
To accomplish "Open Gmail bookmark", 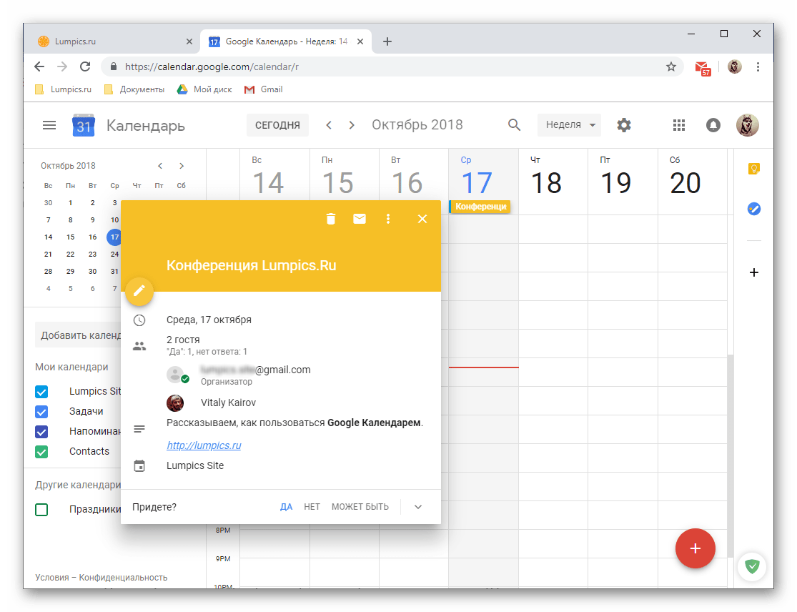I will point(263,89).
